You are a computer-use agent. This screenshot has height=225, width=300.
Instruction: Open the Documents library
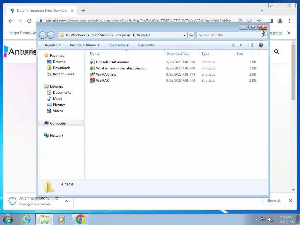click(x=62, y=93)
